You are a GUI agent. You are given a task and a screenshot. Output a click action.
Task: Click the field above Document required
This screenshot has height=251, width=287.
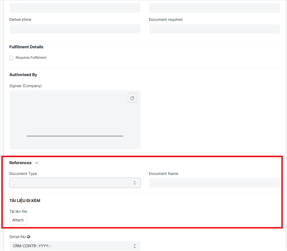pyautogui.click(x=214, y=8)
